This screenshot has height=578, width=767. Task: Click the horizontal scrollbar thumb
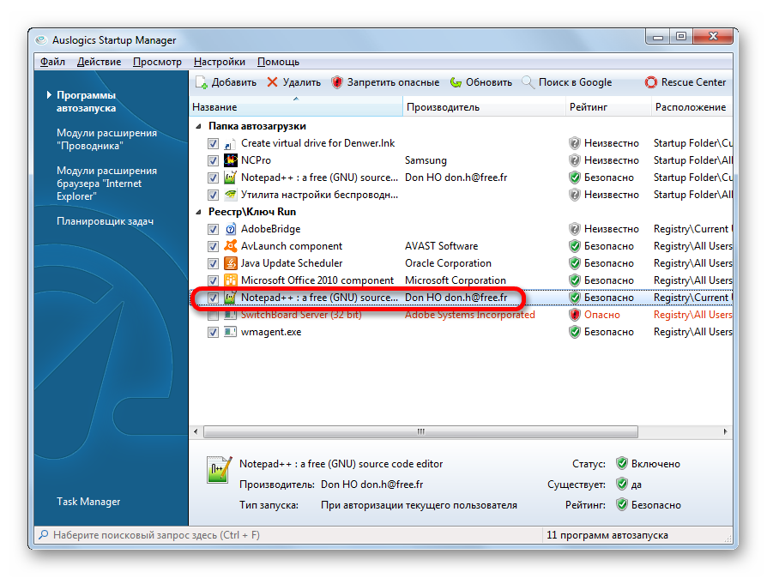(x=420, y=431)
